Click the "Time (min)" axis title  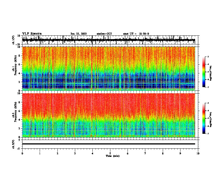click(113, 156)
